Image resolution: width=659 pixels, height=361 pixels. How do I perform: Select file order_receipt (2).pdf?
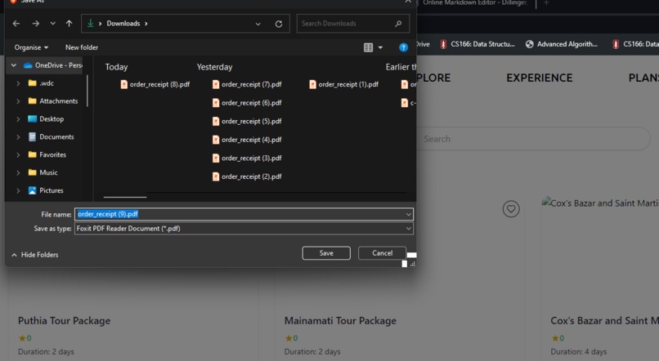(x=247, y=176)
